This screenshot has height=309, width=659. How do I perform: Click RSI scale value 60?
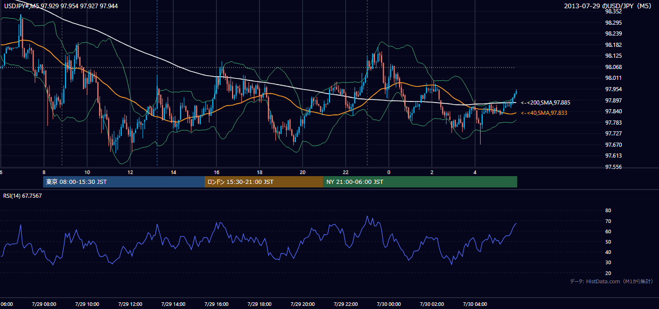608,231
